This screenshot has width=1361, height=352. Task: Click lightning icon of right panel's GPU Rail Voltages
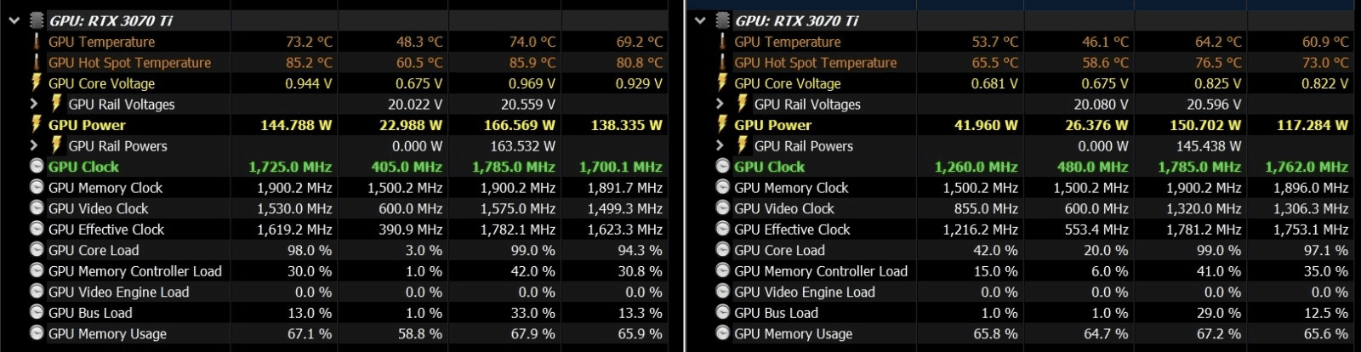(x=743, y=104)
